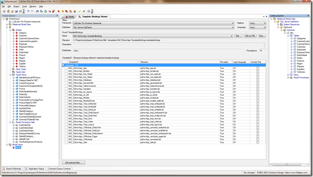Pin or unpin the Catalog Explorer panel

pos(308,16)
